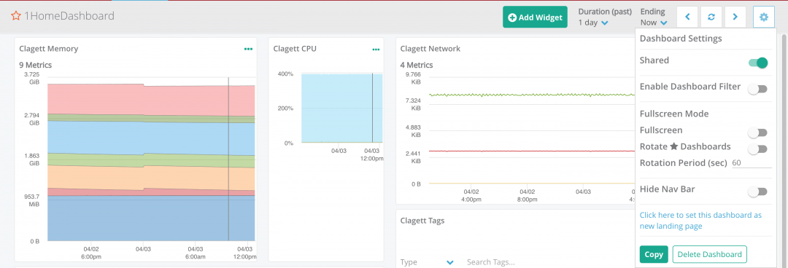Open the Duration 1 day dropdown
This screenshot has width=788, height=268.
593,23
